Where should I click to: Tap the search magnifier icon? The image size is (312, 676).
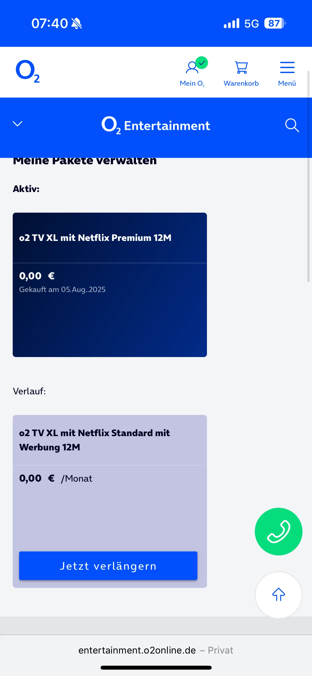tap(292, 125)
